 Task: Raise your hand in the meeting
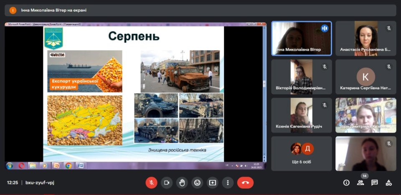click(x=182, y=182)
